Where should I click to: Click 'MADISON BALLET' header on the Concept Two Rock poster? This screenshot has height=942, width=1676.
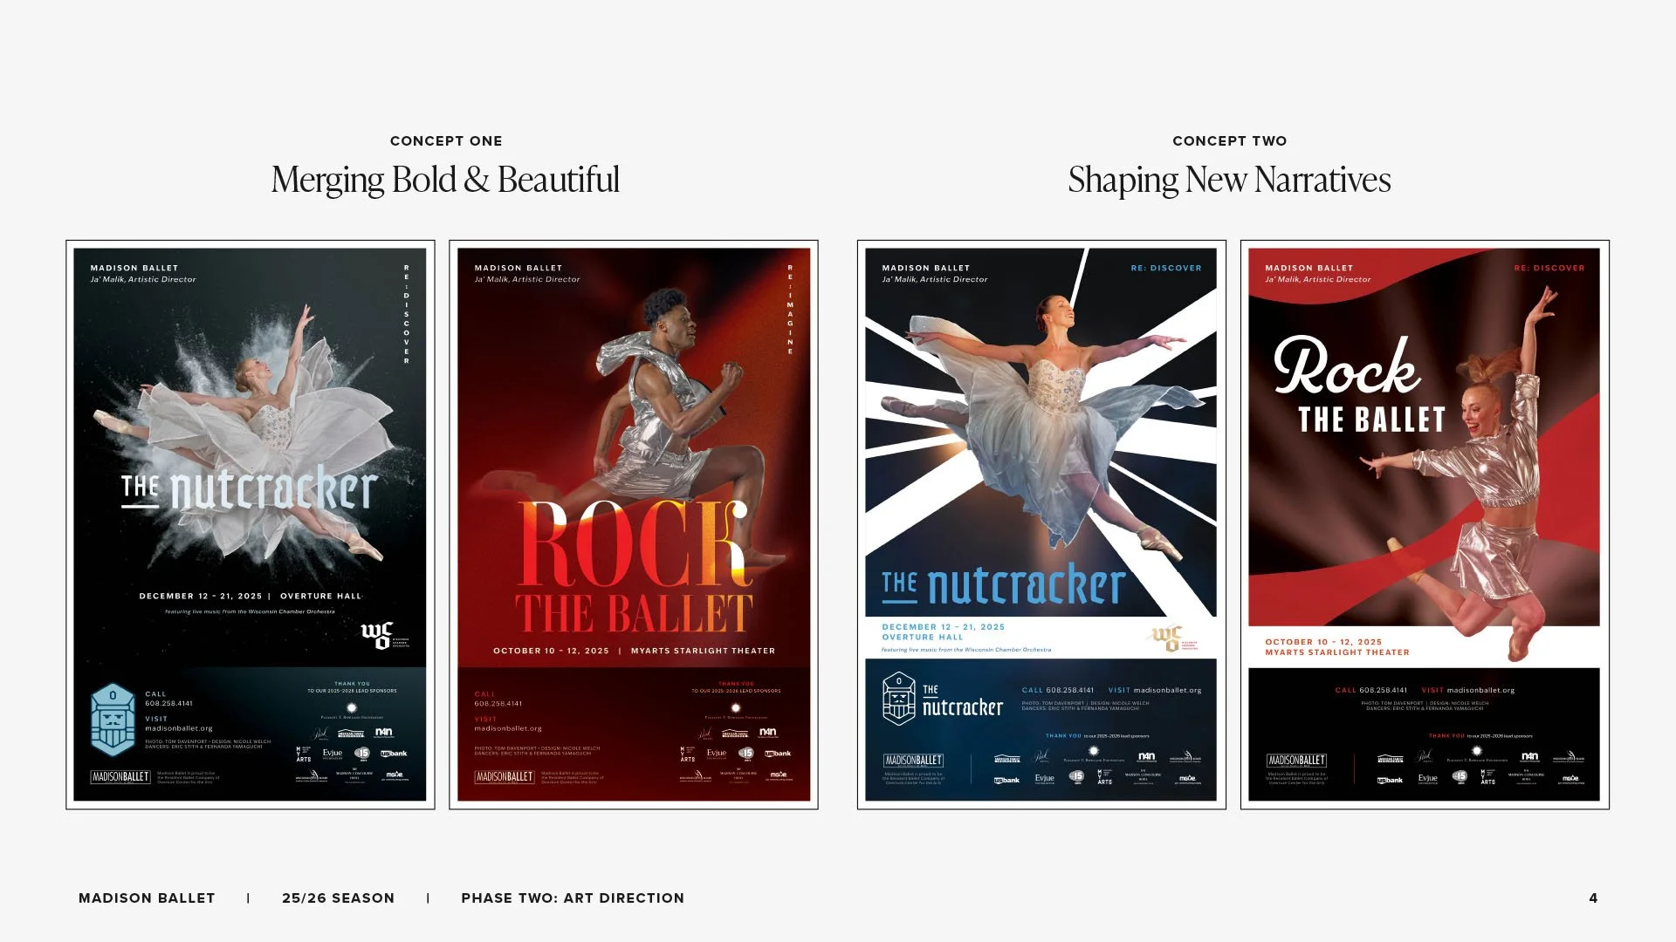[1309, 269]
